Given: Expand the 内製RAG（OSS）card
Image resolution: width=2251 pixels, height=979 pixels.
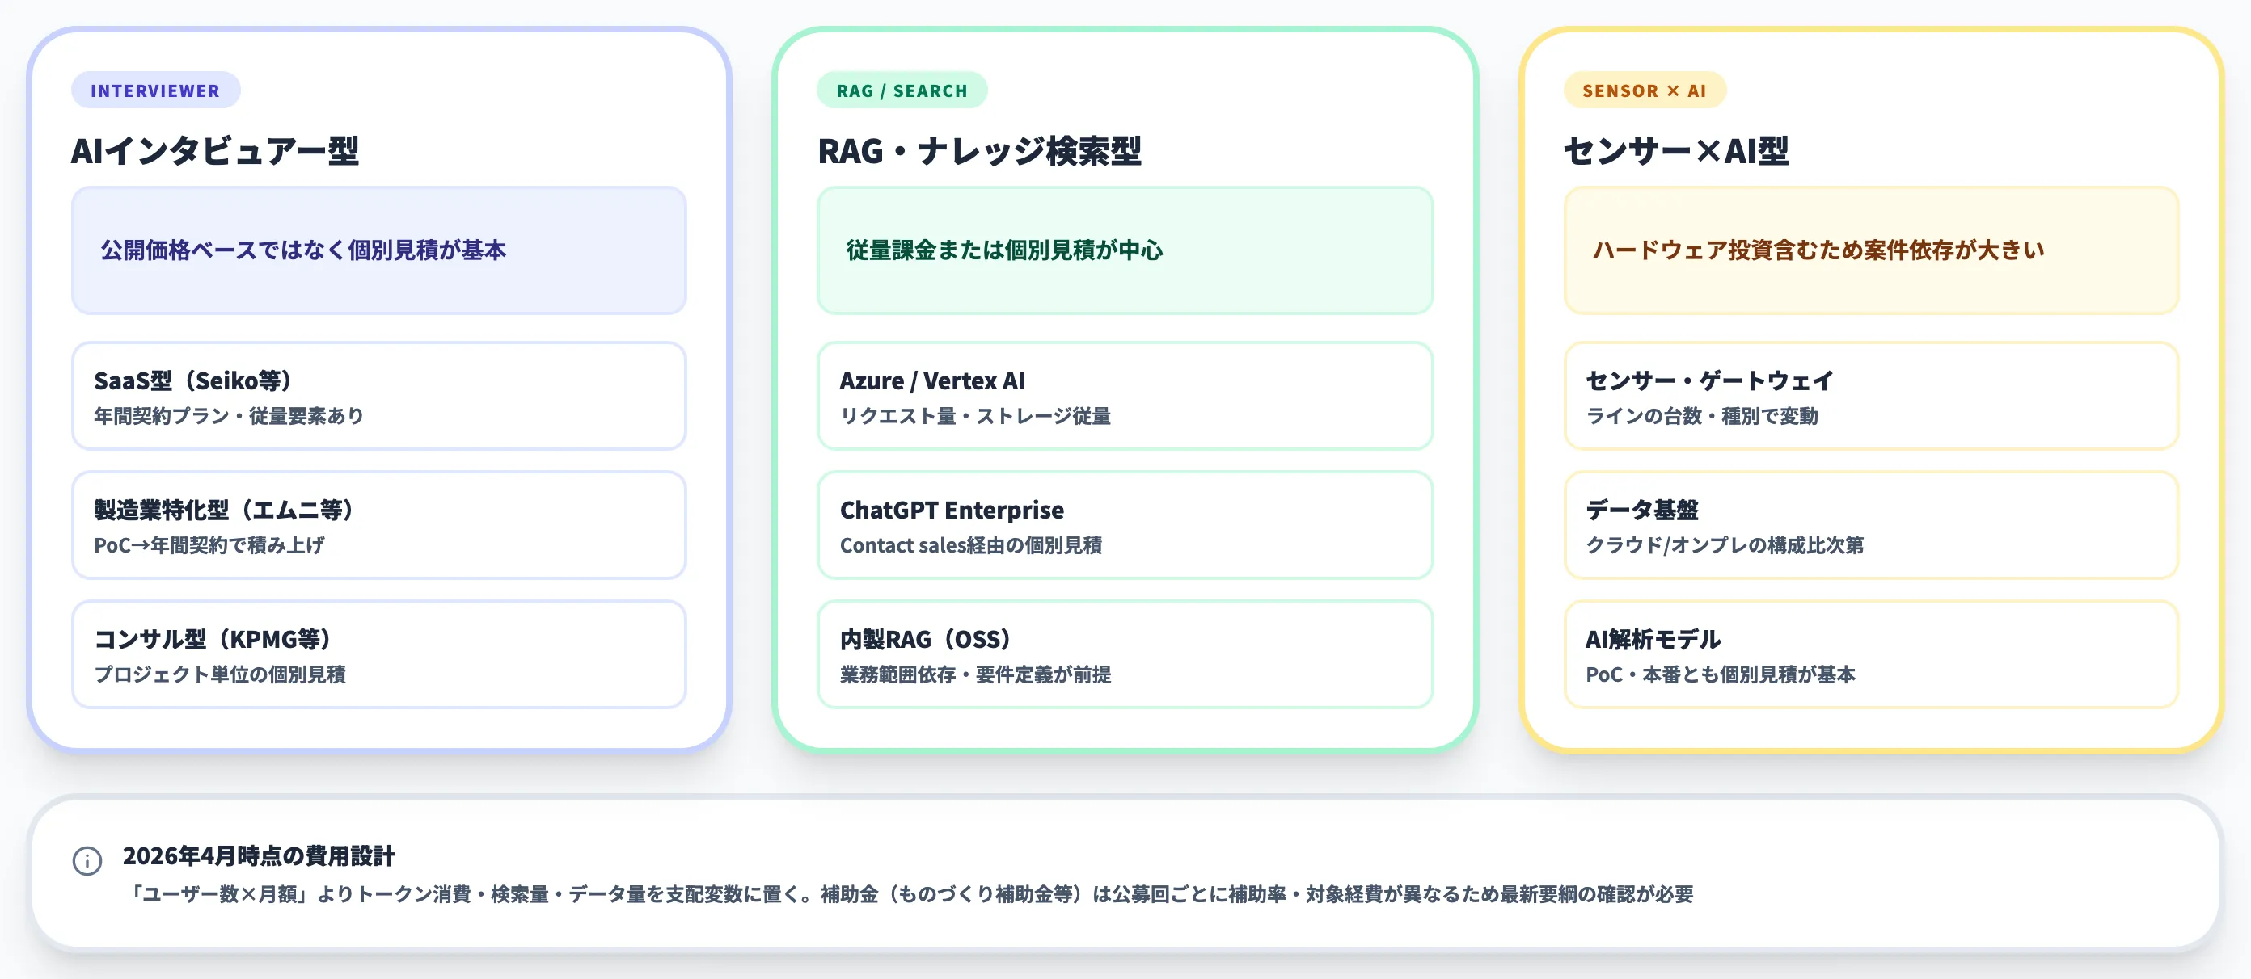Looking at the screenshot, I should click(1125, 655).
